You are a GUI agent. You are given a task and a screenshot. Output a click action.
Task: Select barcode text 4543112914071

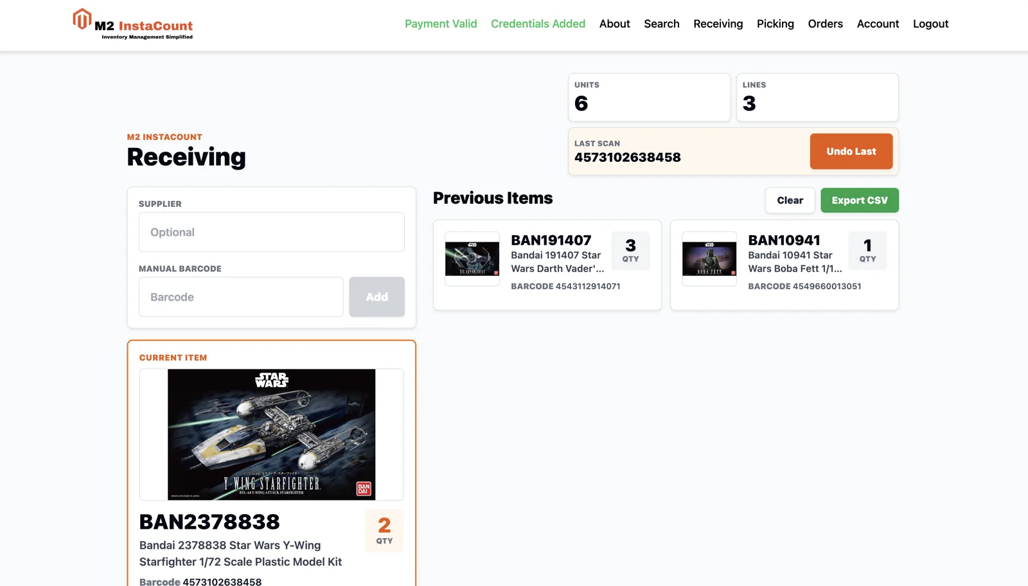pos(588,287)
